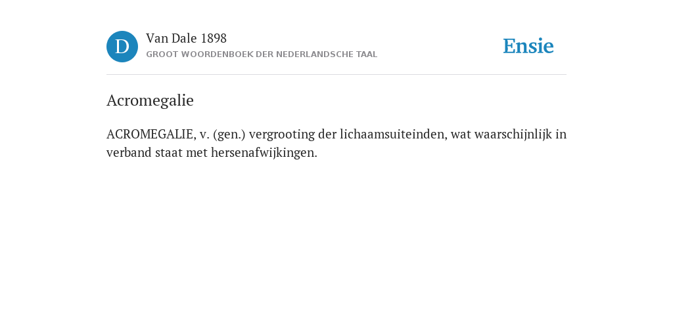Click the horizontal divider under the header
The image size is (673, 336).
(336, 75)
